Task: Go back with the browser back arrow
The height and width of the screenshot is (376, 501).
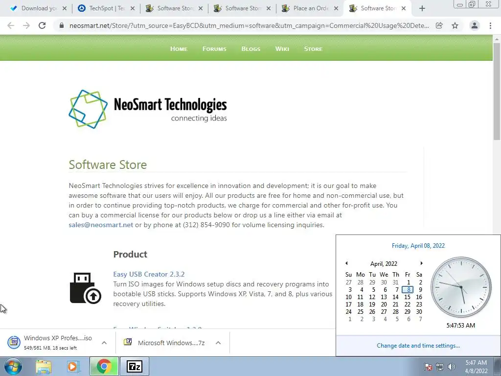Action: [11, 25]
